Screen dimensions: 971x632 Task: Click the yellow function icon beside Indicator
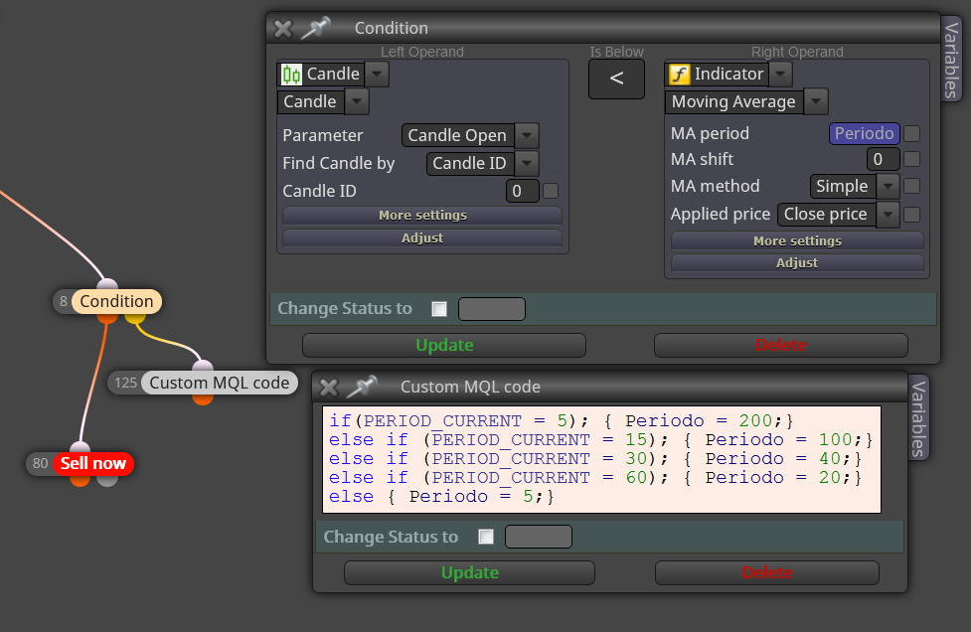click(x=680, y=75)
